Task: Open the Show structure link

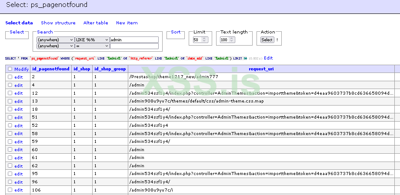Action: [58, 23]
